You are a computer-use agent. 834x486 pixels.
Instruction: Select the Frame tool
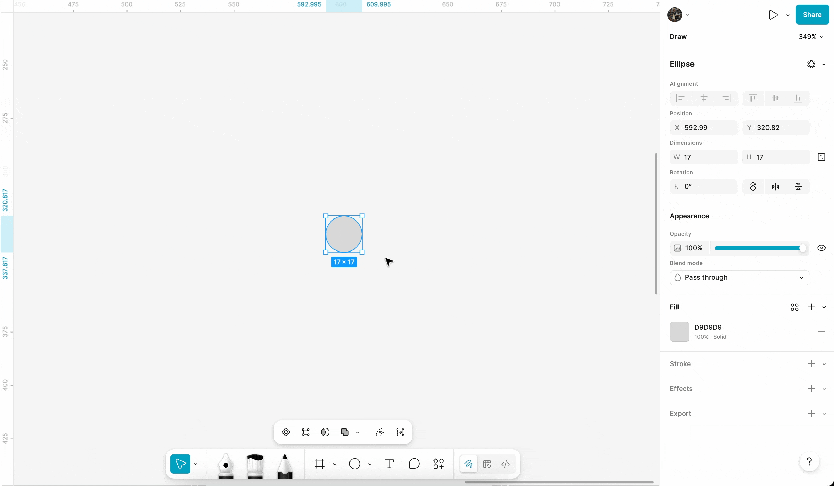tap(319, 464)
